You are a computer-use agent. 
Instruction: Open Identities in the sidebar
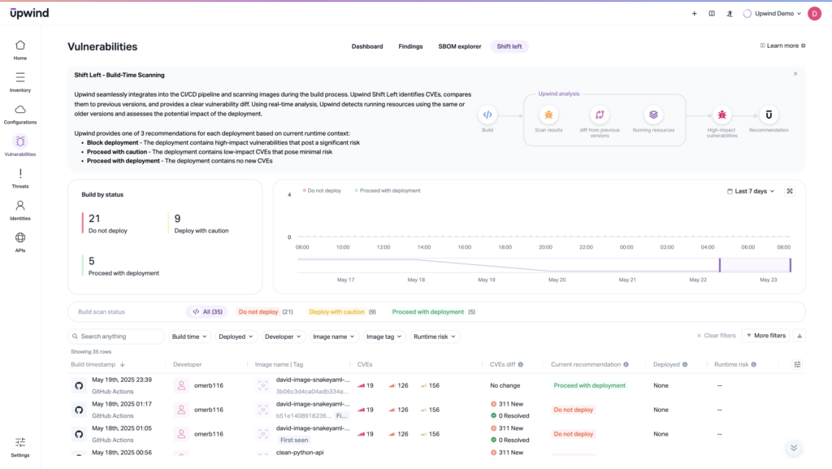point(20,210)
